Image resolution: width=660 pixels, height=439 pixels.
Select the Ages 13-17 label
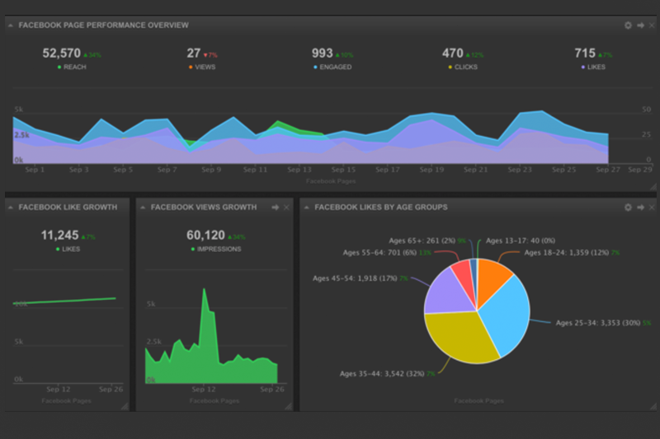point(521,241)
